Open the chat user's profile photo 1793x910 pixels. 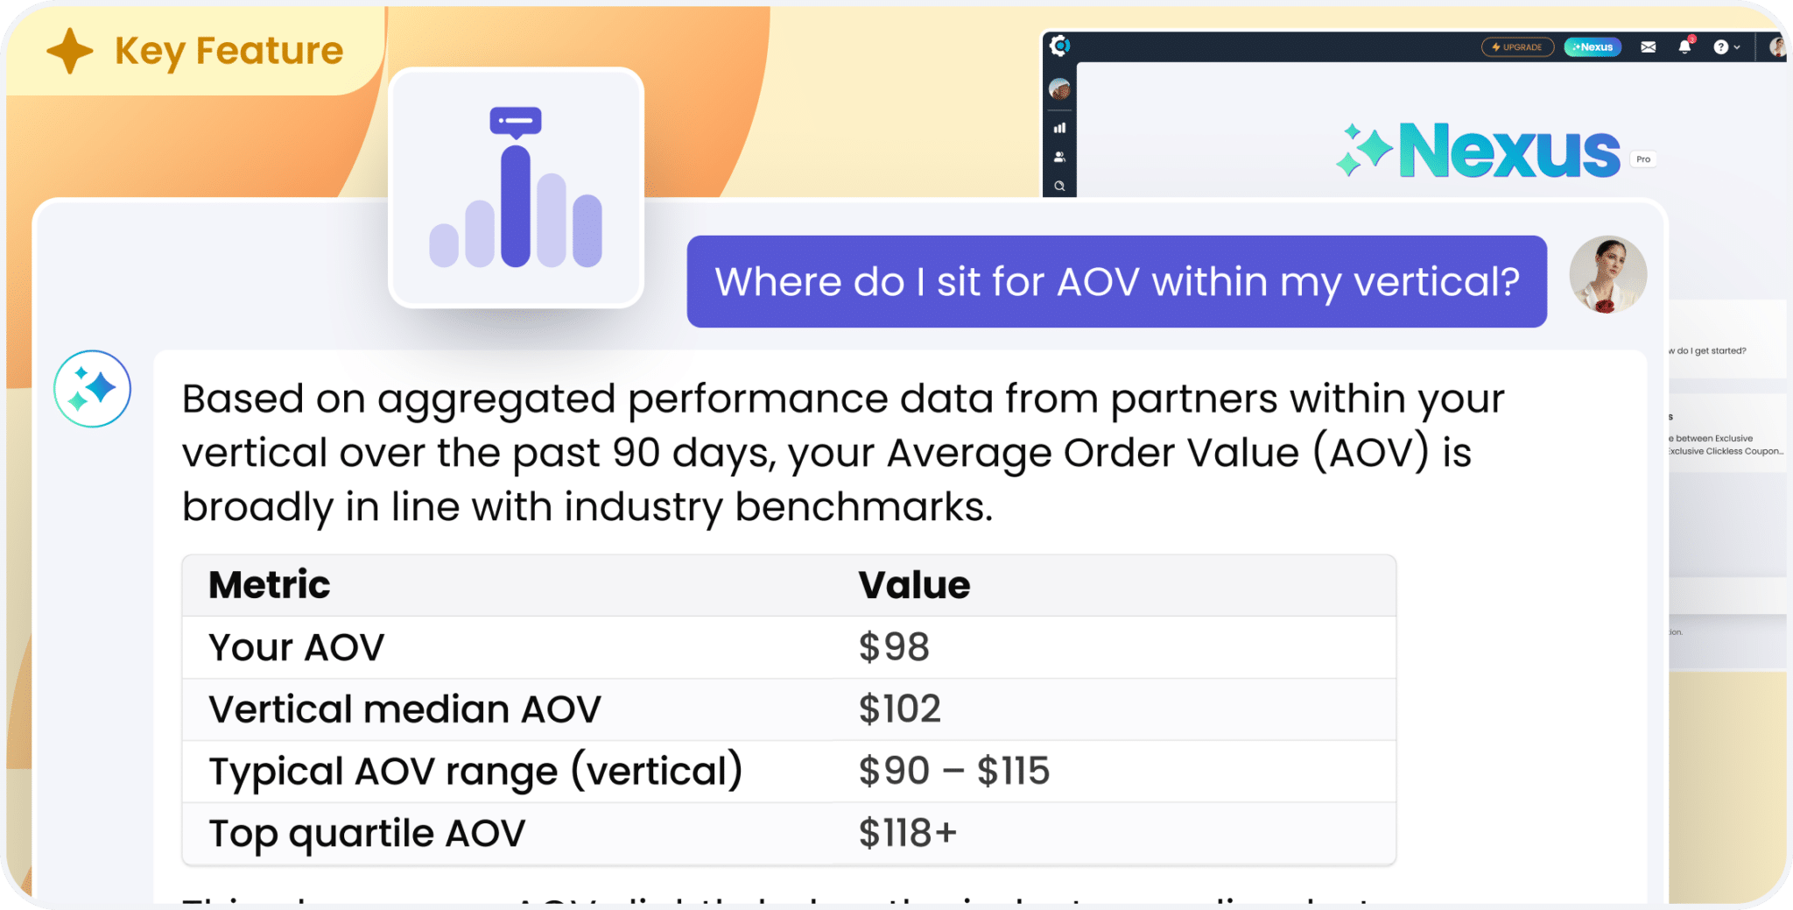[1607, 275]
